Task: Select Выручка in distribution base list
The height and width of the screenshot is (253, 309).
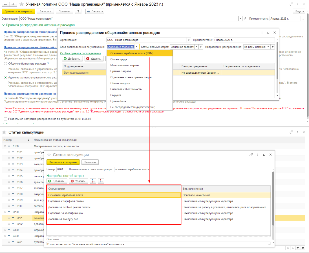Action: pyautogui.click(x=116, y=95)
